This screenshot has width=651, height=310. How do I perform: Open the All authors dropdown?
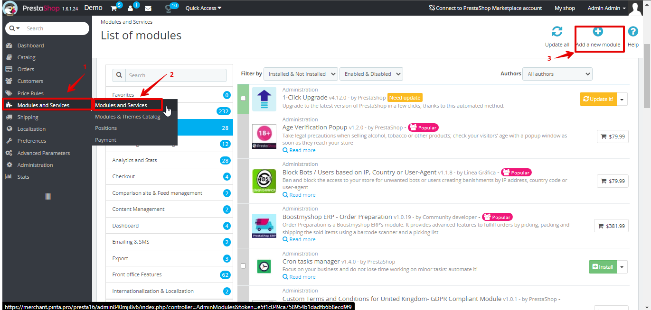pyautogui.click(x=557, y=74)
